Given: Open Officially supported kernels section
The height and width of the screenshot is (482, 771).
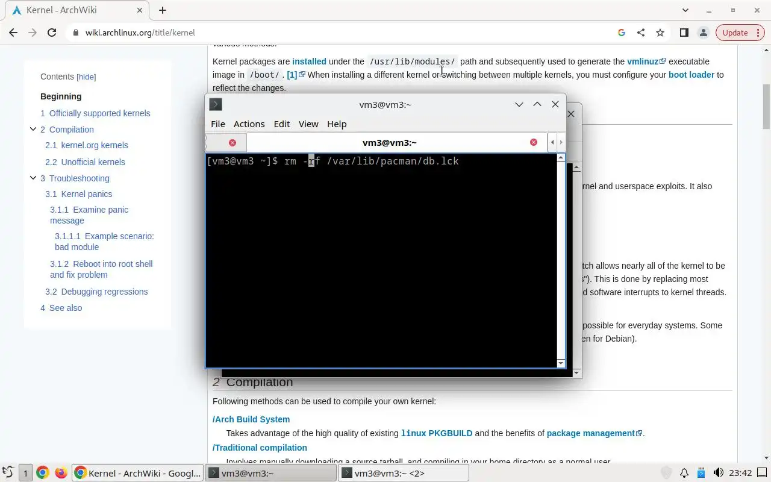Looking at the screenshot, I should tap(95, 113).
